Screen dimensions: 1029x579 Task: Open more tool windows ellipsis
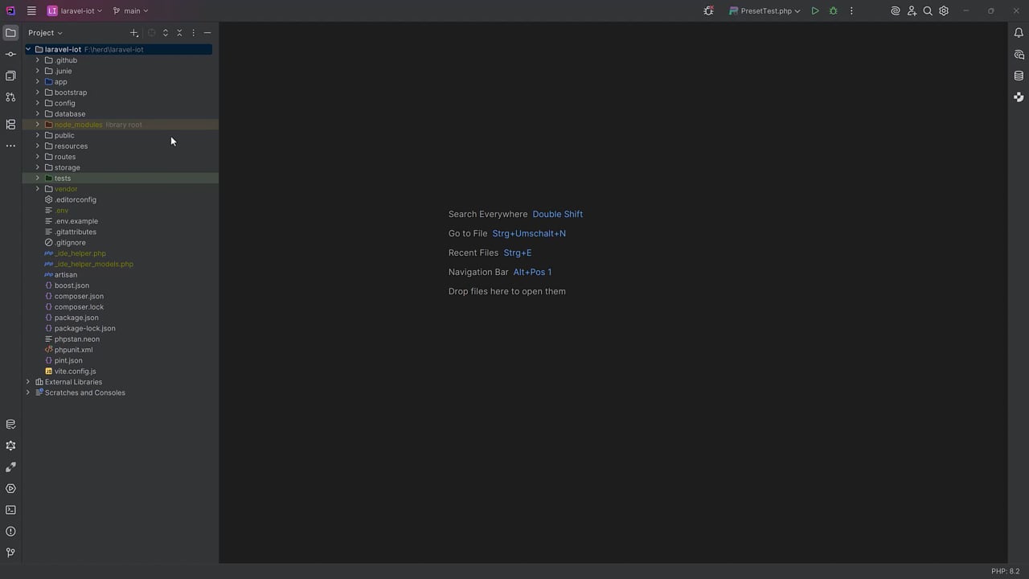click(x=10, y=146)
